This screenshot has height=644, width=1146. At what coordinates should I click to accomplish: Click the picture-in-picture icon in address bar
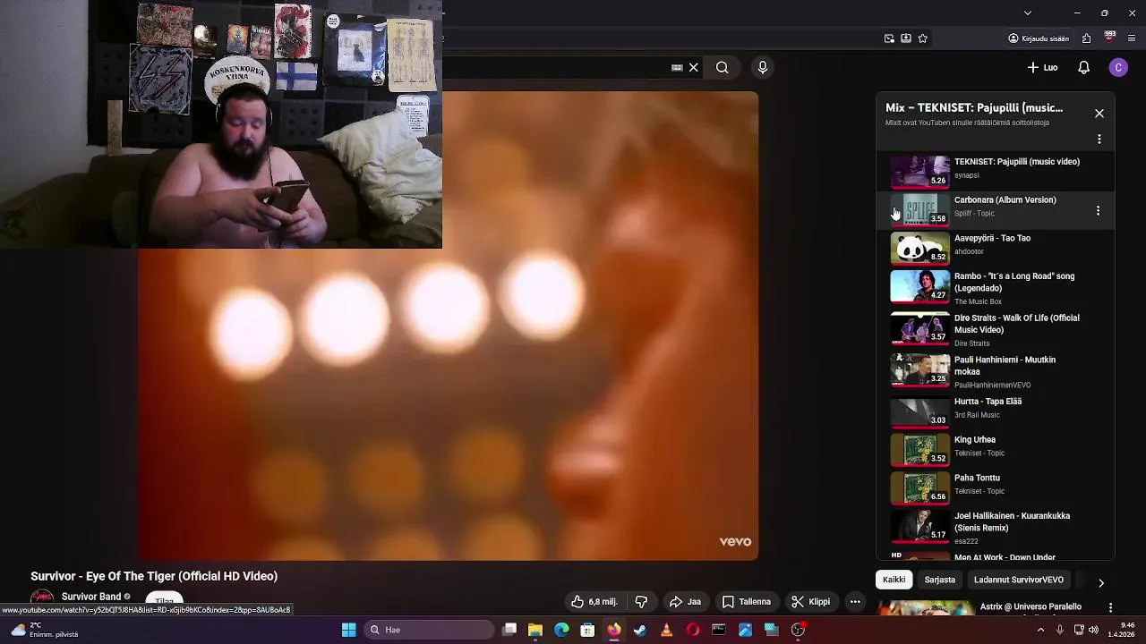[x=889, y=38]
